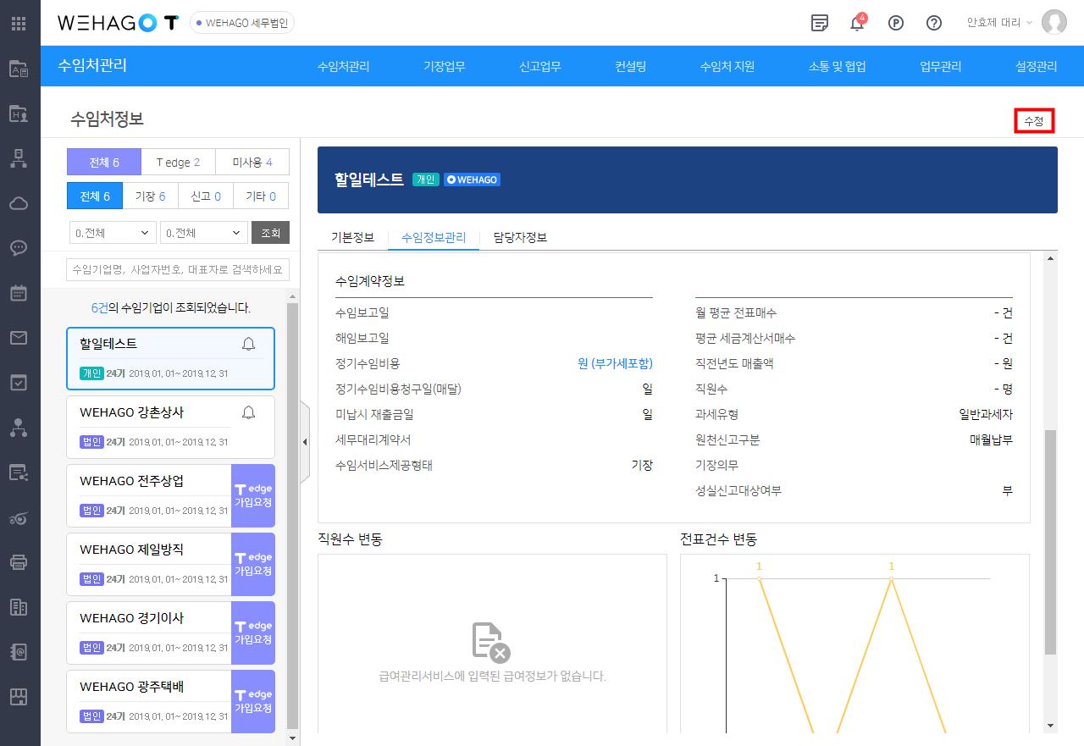
Task: Open the second 0.전체 dropdown
Action: pos(204,233)
